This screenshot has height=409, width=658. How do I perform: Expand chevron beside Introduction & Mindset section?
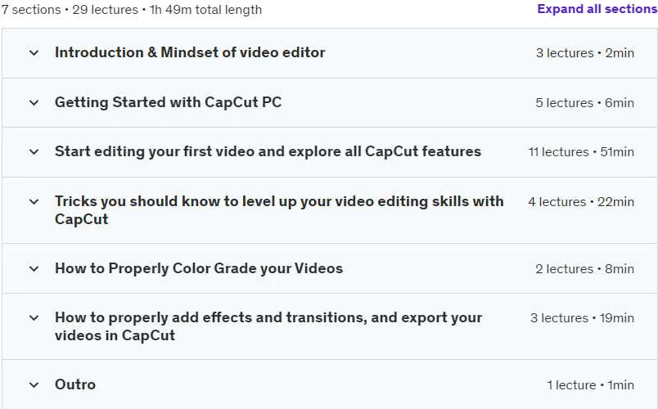(x=34, y=53)
